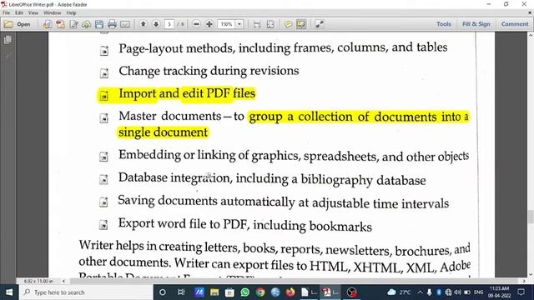Click the page number input field
The image size is (534, 300).
pyautogui.click(x=169, y=24)
